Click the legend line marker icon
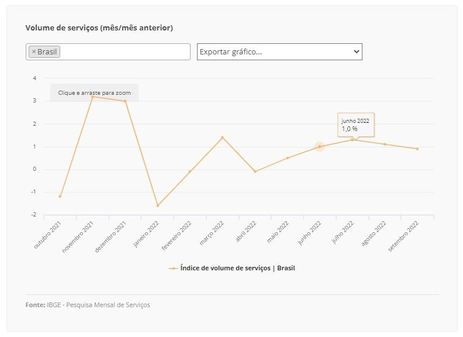Screen dimensions: 463x337 coord(173,269)
